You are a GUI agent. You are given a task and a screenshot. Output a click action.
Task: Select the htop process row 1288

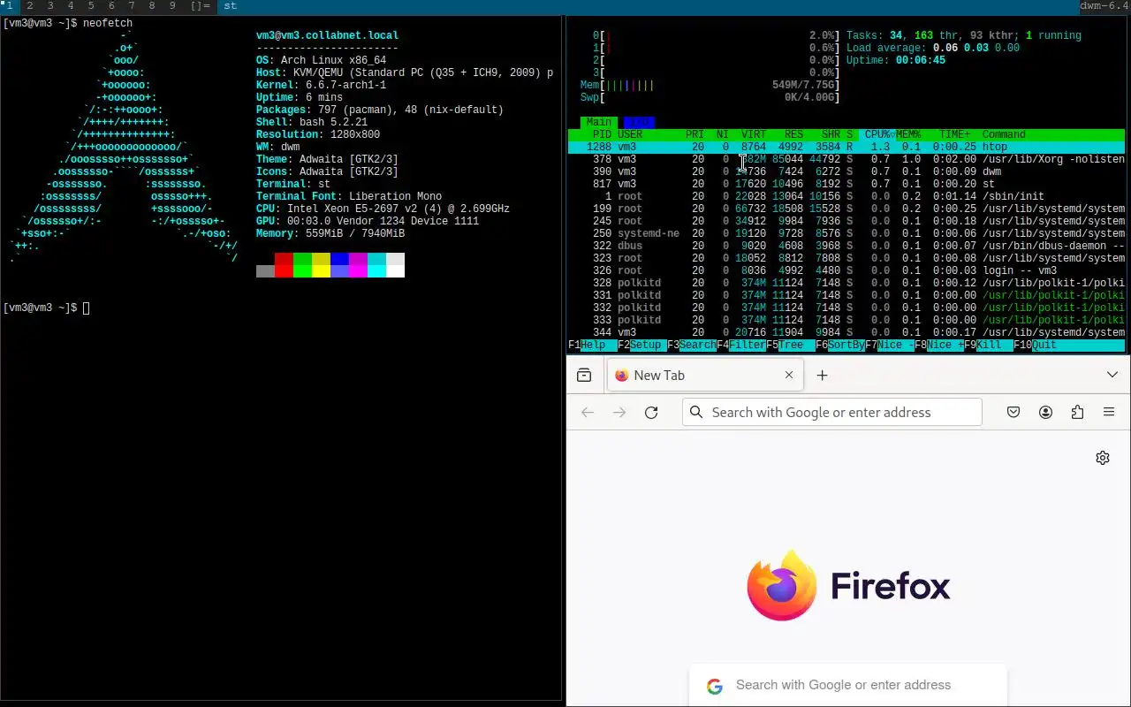tap(846, 147)
